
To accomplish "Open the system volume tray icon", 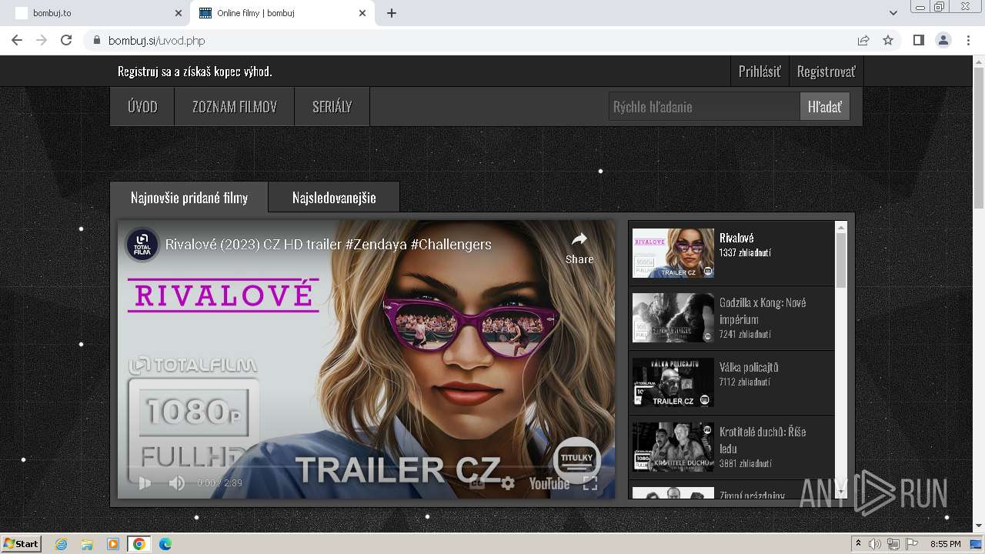I will [x=875, y=544].
